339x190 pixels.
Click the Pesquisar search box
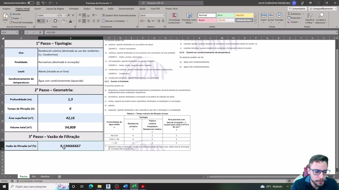(171, 3)
